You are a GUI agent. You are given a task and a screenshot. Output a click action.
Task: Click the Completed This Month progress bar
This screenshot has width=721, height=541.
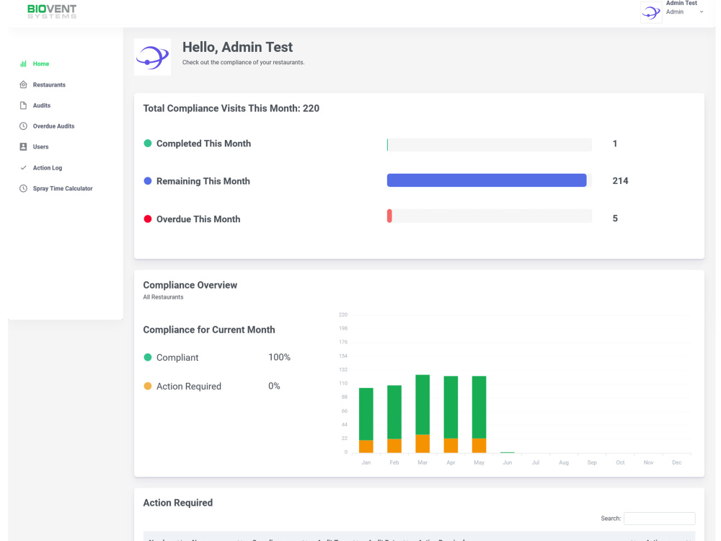click(x=490, y=144)
